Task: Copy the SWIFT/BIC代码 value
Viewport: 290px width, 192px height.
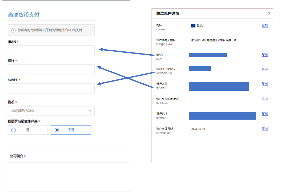Action: pos(265,69)
